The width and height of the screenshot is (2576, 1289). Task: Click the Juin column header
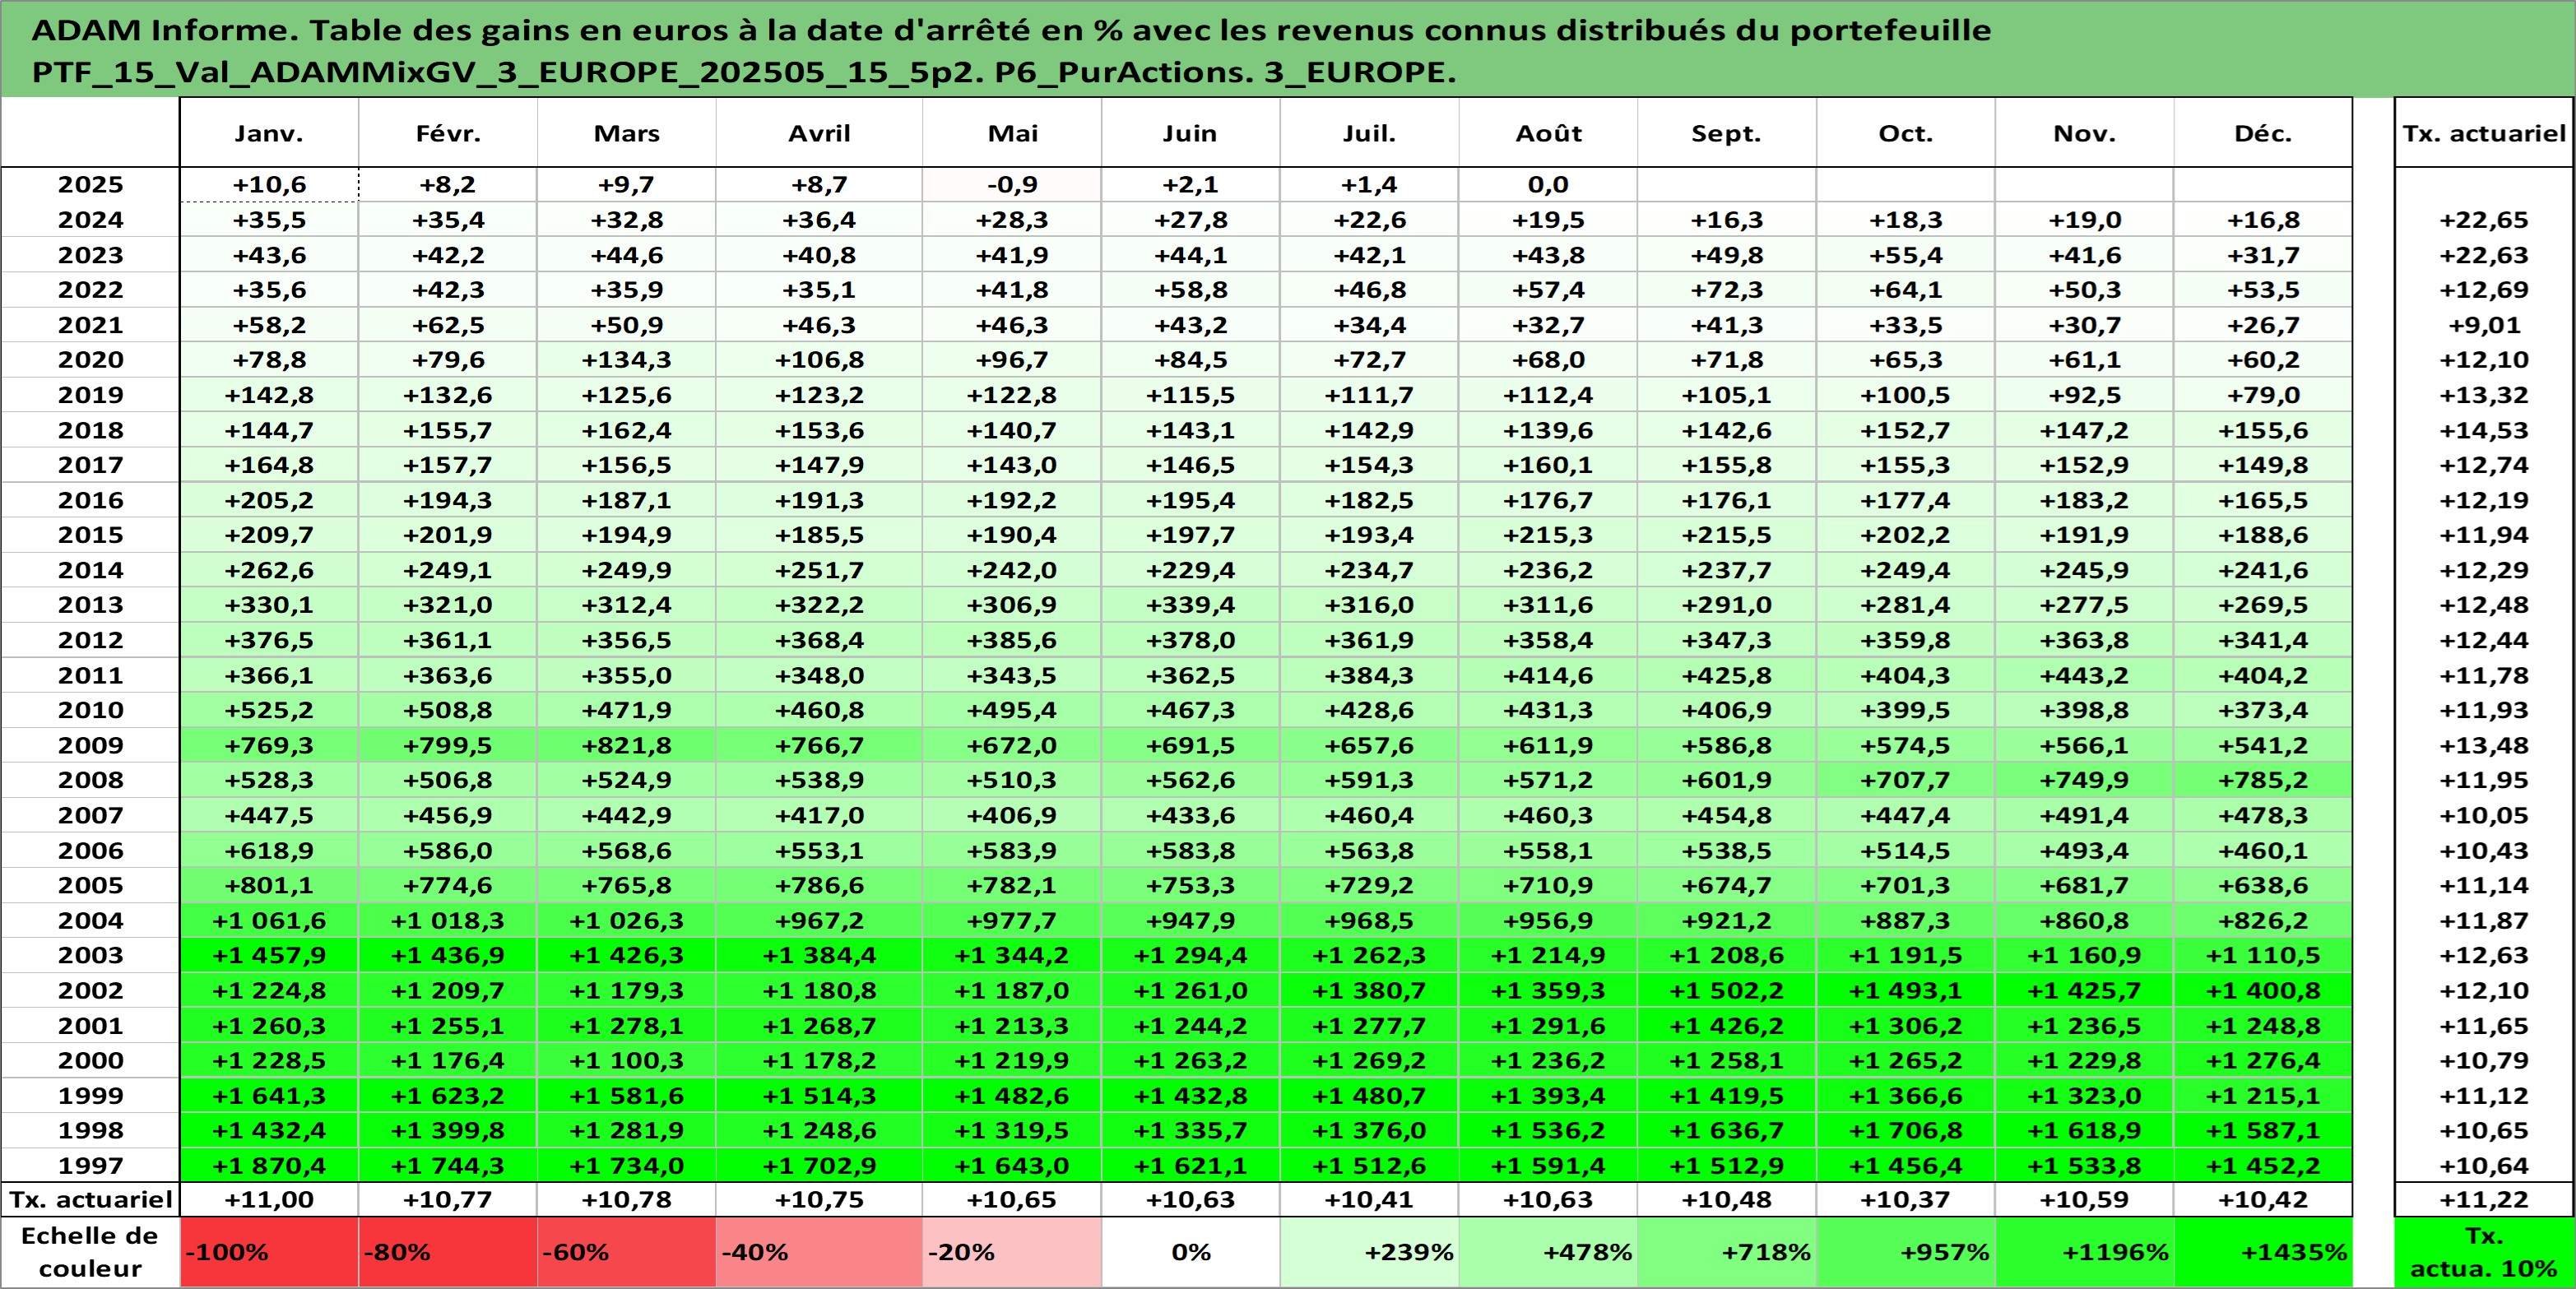coord(1191,133)
